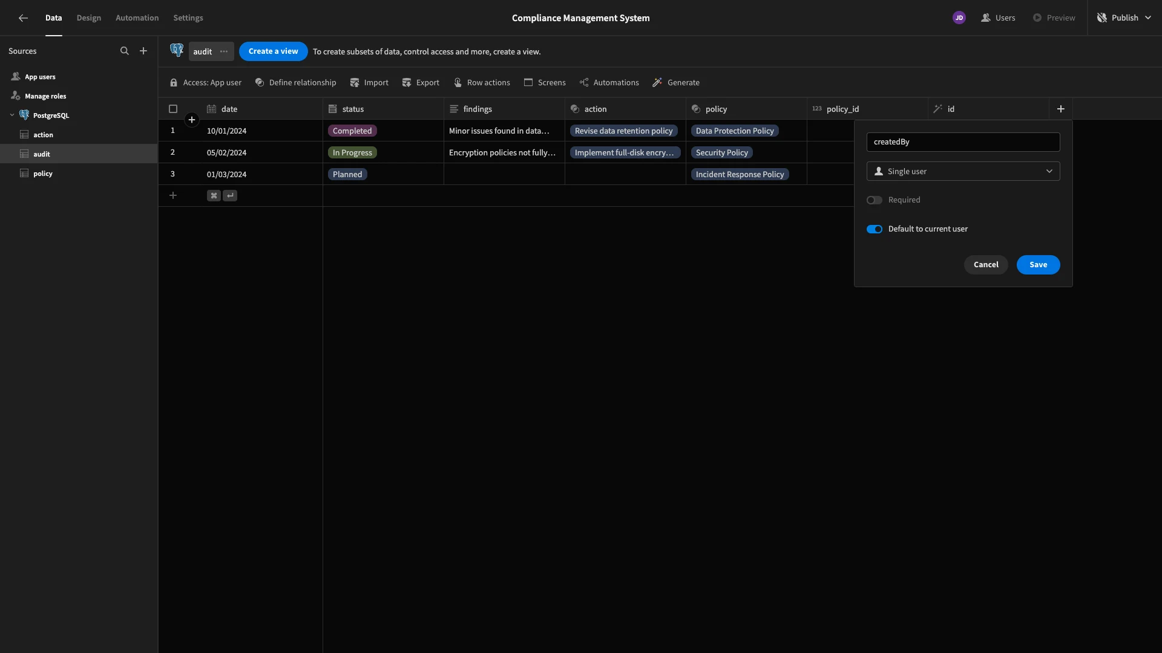Viewport: 1162px width, 653px height.
Task: Click the Planned status cell
Action: (x=383, y=174)
